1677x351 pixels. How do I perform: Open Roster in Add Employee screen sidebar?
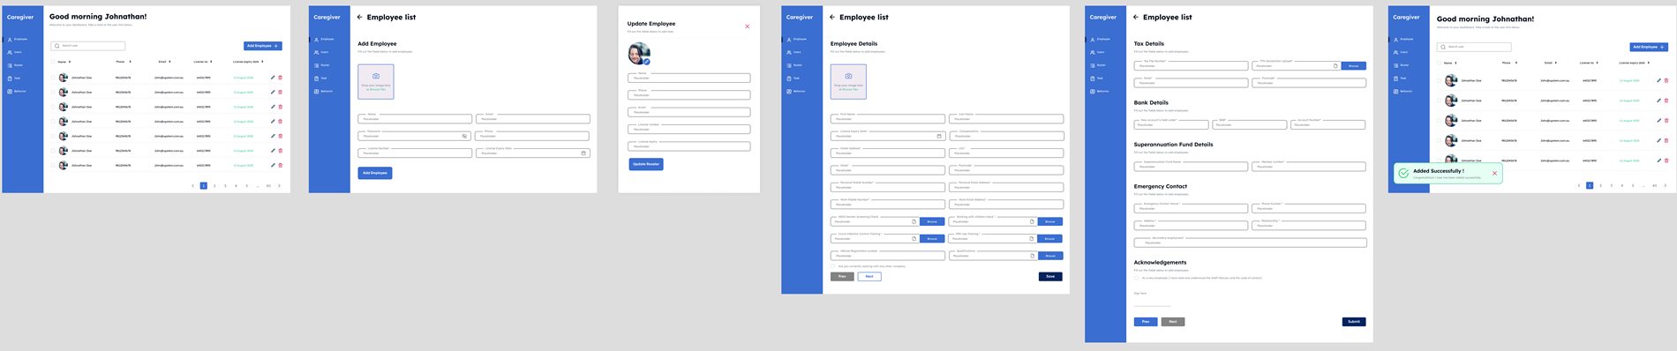pyautogui.click(x=322, y=65)
